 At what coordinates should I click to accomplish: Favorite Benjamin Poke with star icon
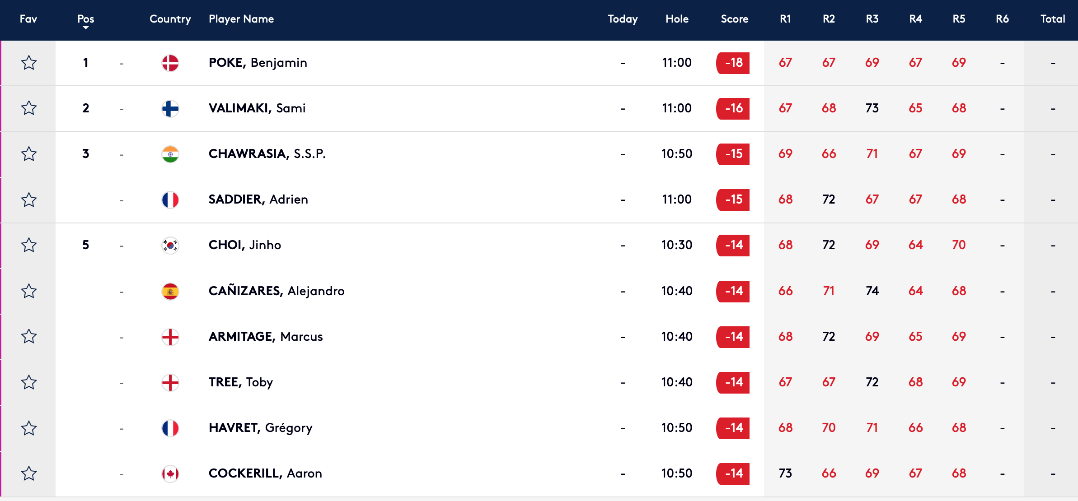pyautogui.click(x=29, y=63)
